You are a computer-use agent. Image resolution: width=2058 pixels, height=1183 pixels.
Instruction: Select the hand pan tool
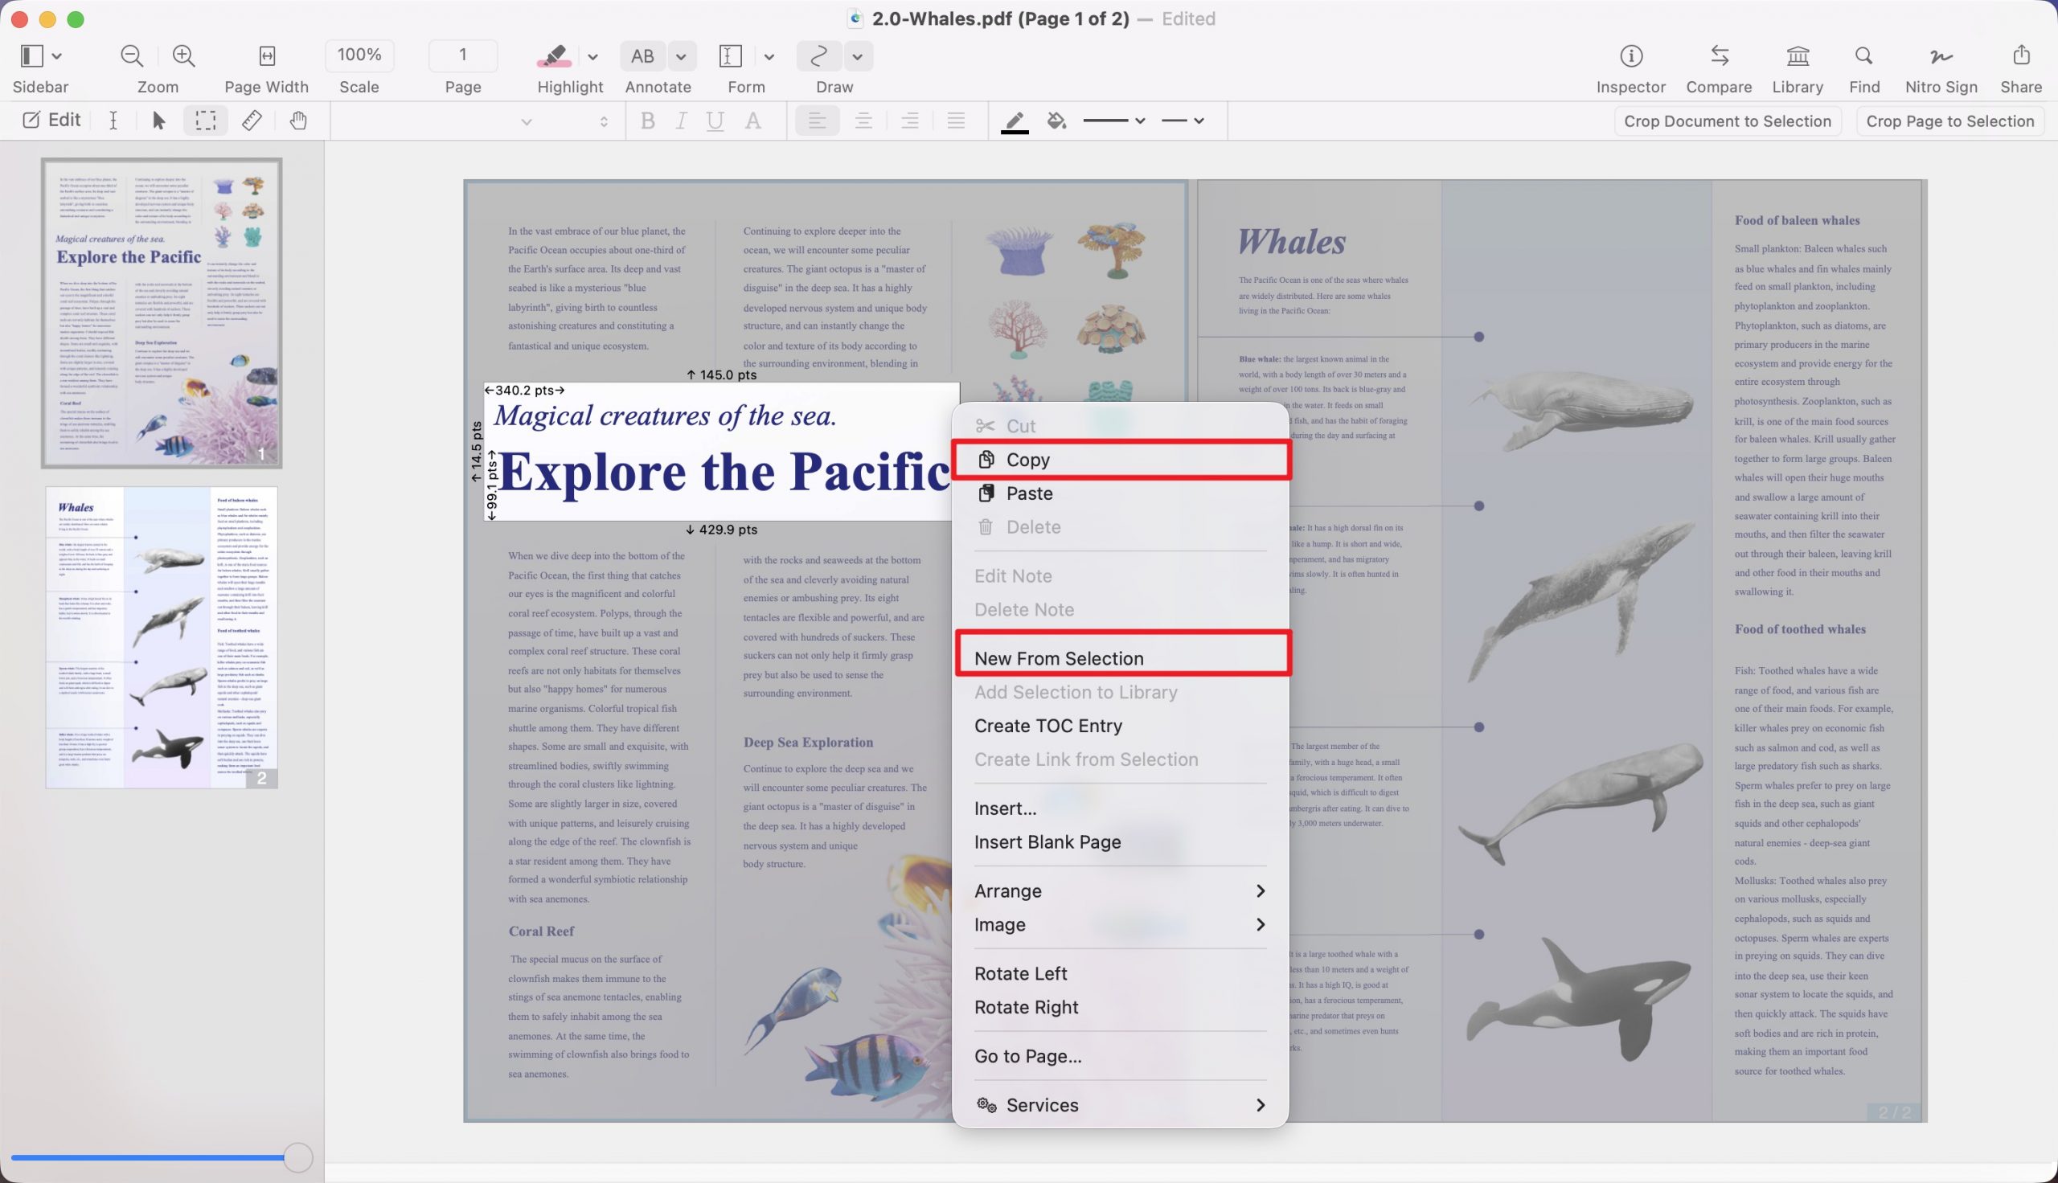pyautogui.click(x=298, y=121)
